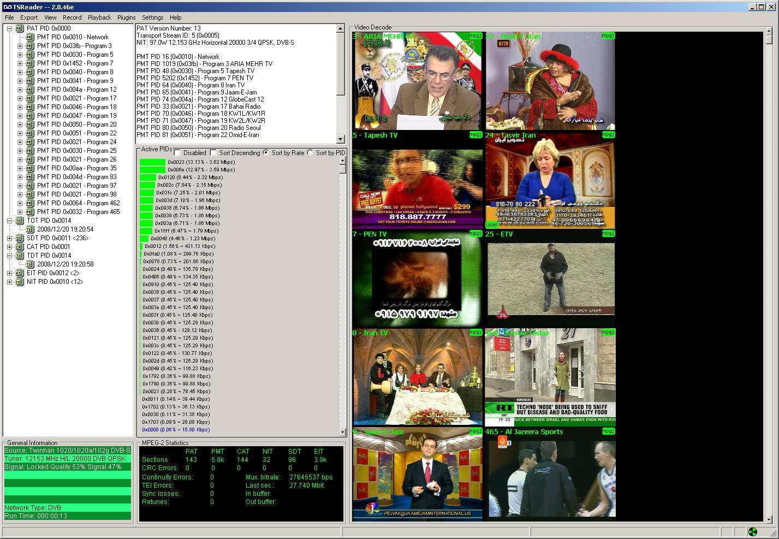Select the Al Jazeera Sports video thumbnail
779x539 pixels.
[x=550, y=478]
